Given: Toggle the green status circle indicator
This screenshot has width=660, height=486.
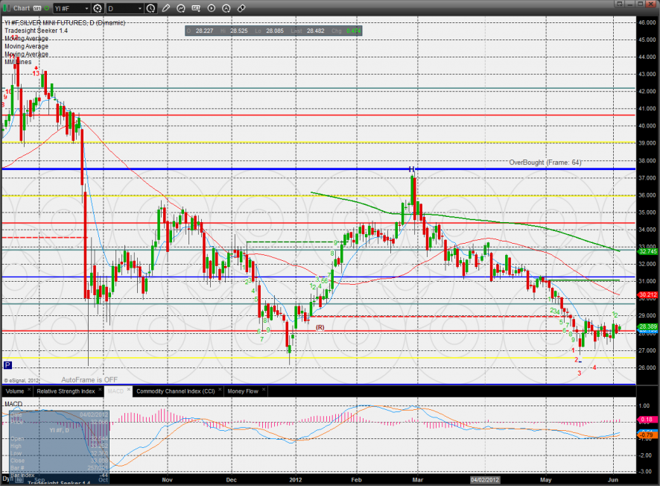Looking at the screenshot, I should (47, 8).
